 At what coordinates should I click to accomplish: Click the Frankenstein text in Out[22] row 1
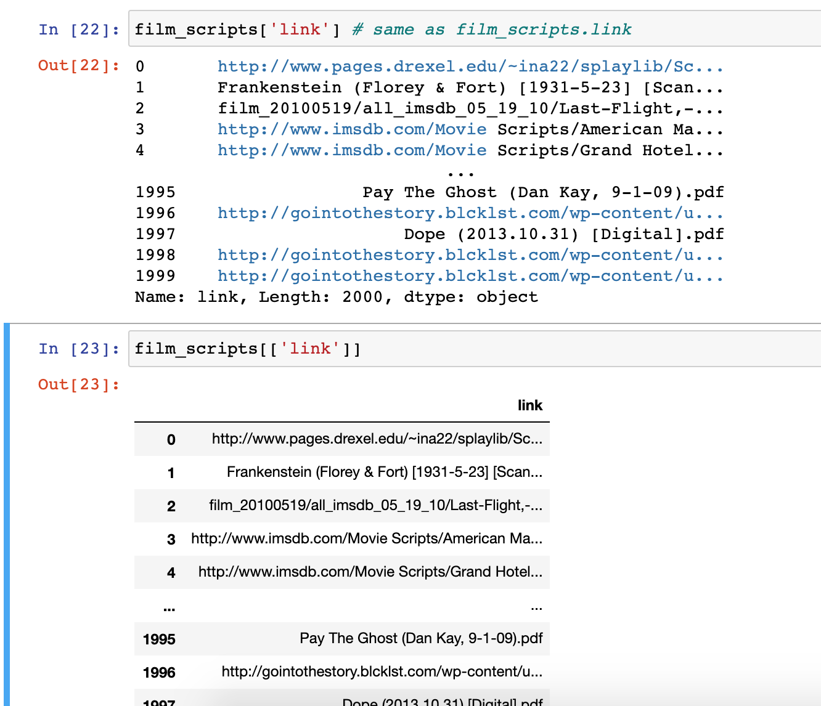click(470, 87)
